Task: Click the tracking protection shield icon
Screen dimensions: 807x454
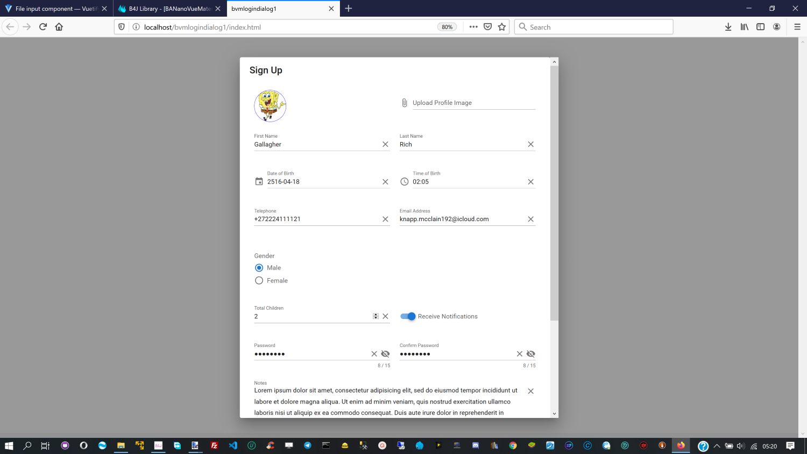Action: [122, 27]
